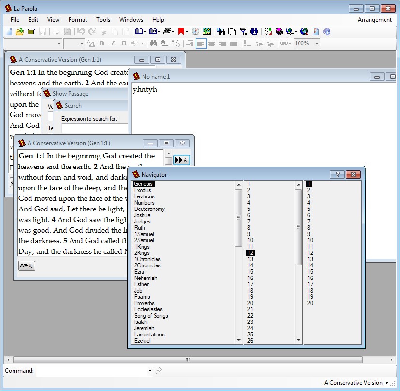The image size is (400, 391).
Task: Click the bulleted list icon
Action: pyautogui.click(x=248, y=43)
